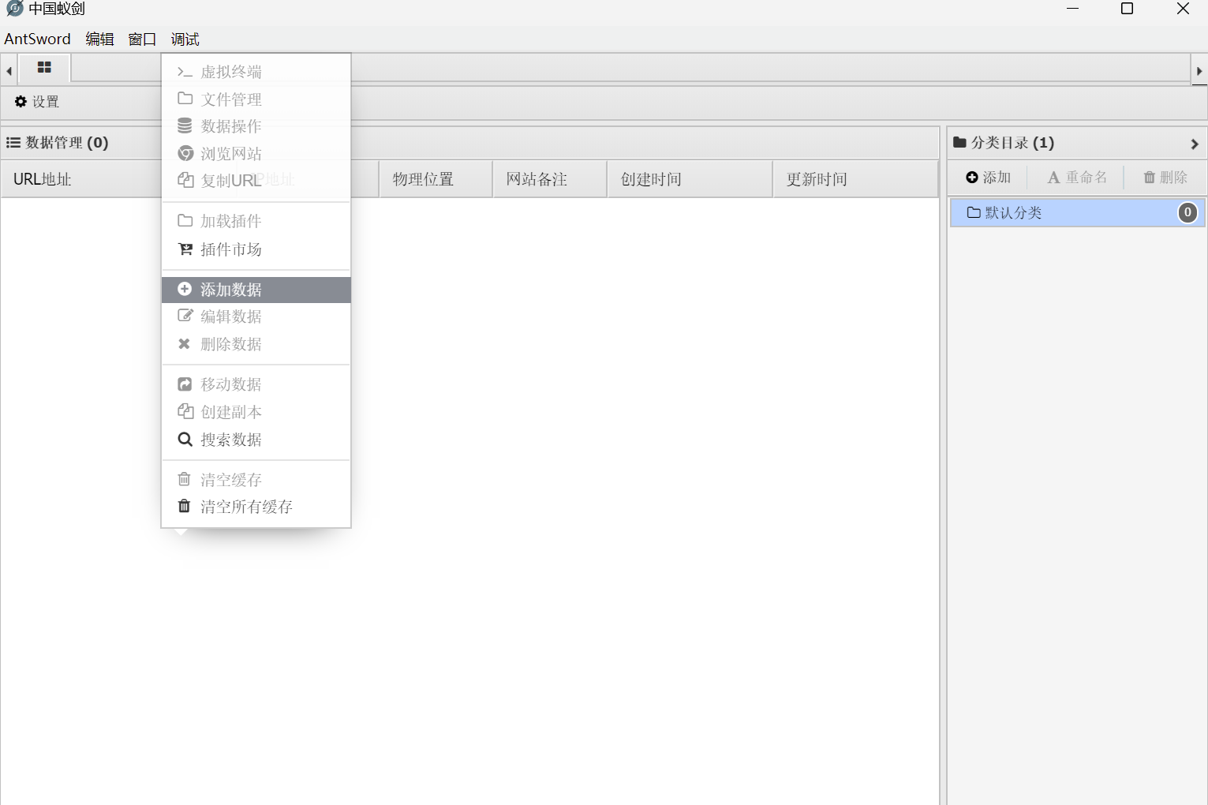Click the 移动数据 arrow icon
1208x805 pixels.
[185, 384]
